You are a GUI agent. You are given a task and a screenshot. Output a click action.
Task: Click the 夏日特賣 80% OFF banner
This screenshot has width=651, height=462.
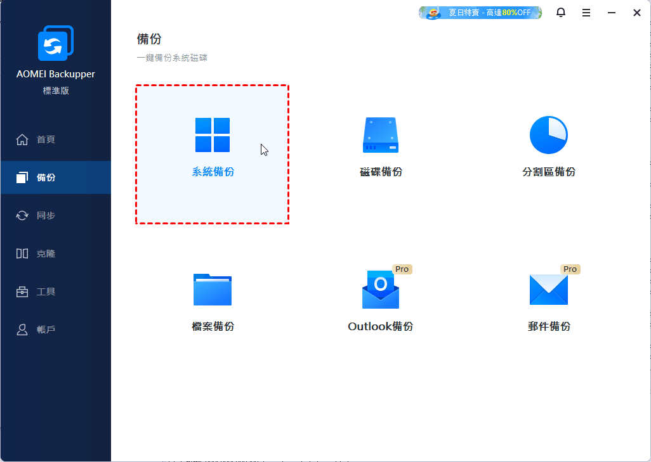[480, 13]
